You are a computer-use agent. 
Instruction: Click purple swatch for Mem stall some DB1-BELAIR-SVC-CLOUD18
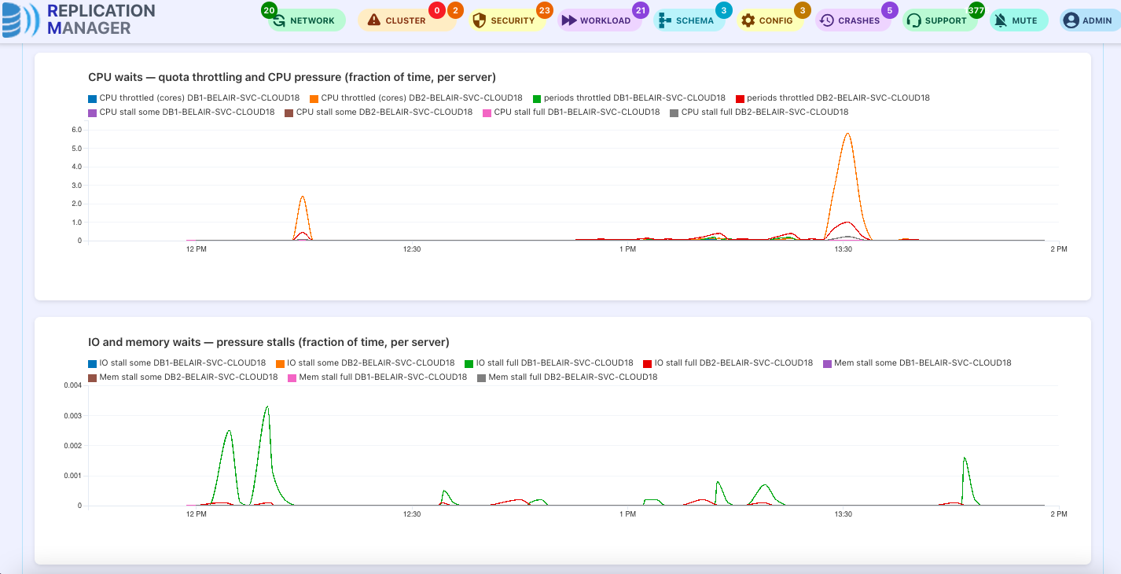(x=827, y=363)
